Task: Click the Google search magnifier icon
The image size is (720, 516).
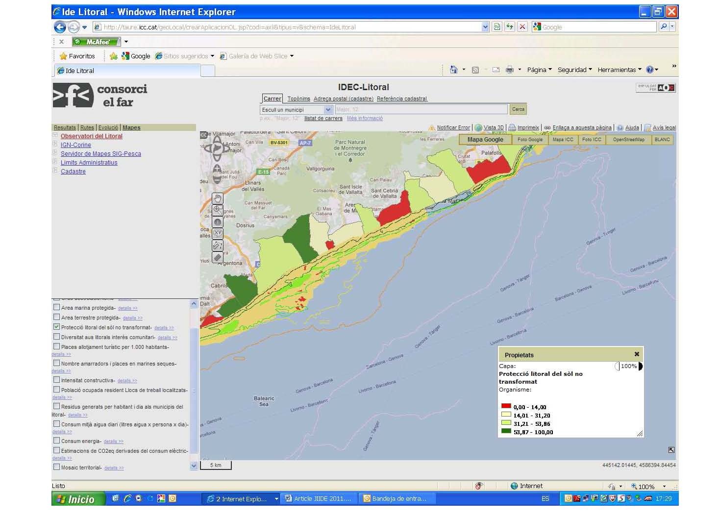Action: 664,27
